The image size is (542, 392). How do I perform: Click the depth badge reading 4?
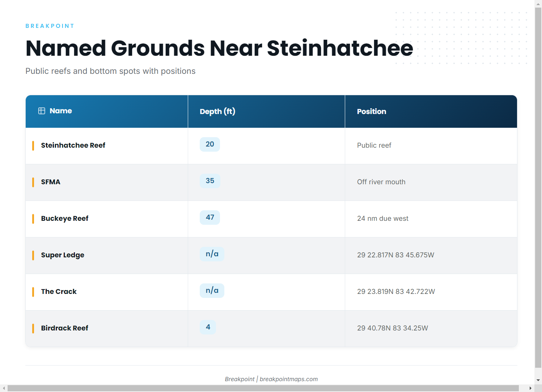(208, 327)
